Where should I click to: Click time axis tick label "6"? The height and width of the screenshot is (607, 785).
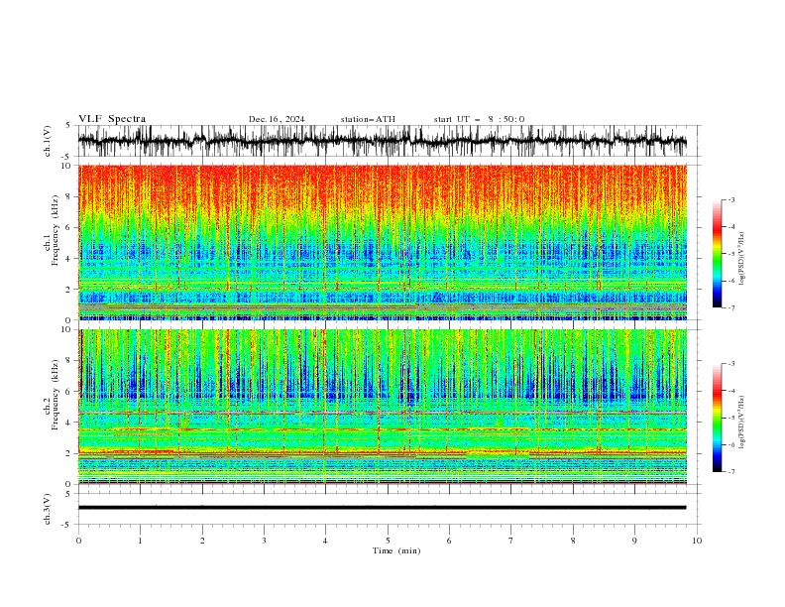pos(449,541)
